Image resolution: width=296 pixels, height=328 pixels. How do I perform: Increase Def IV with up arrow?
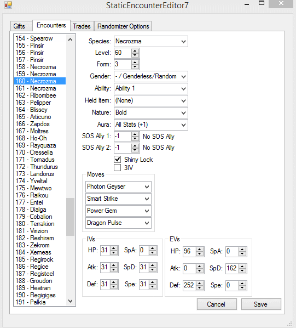(114, 282)
